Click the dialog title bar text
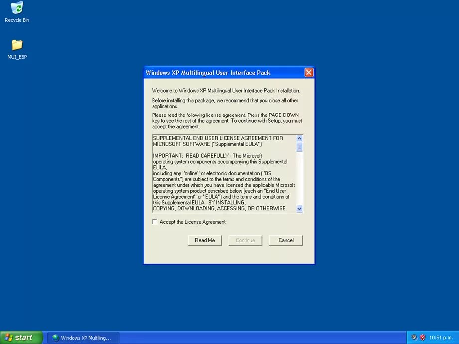Image resolution: width=459 pixels, height=344 pixels. click(207, 73)
